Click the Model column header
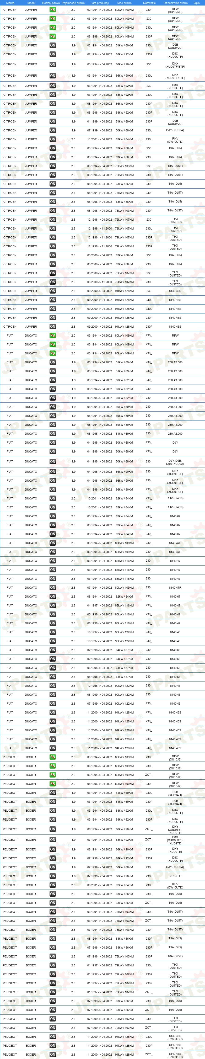This screenshot has width=205, height=1059. (x=31, y=2)
